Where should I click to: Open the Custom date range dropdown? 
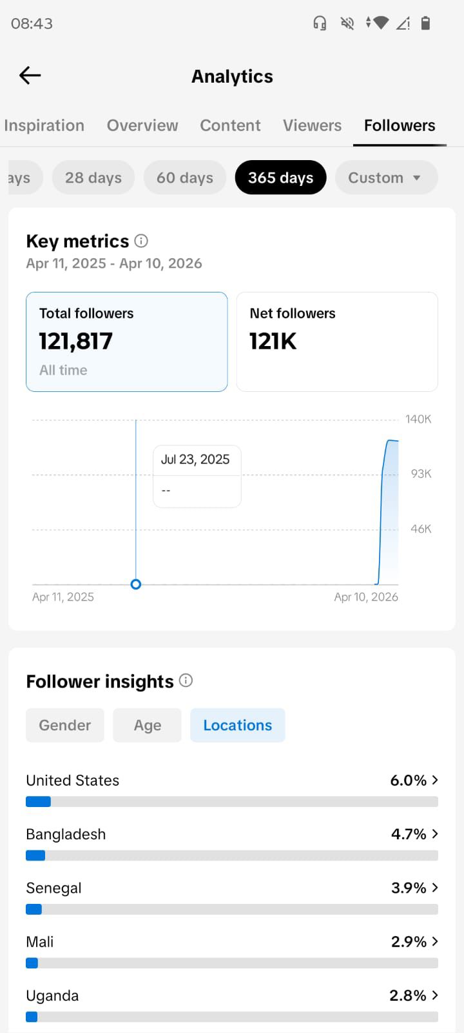point(385,178)
